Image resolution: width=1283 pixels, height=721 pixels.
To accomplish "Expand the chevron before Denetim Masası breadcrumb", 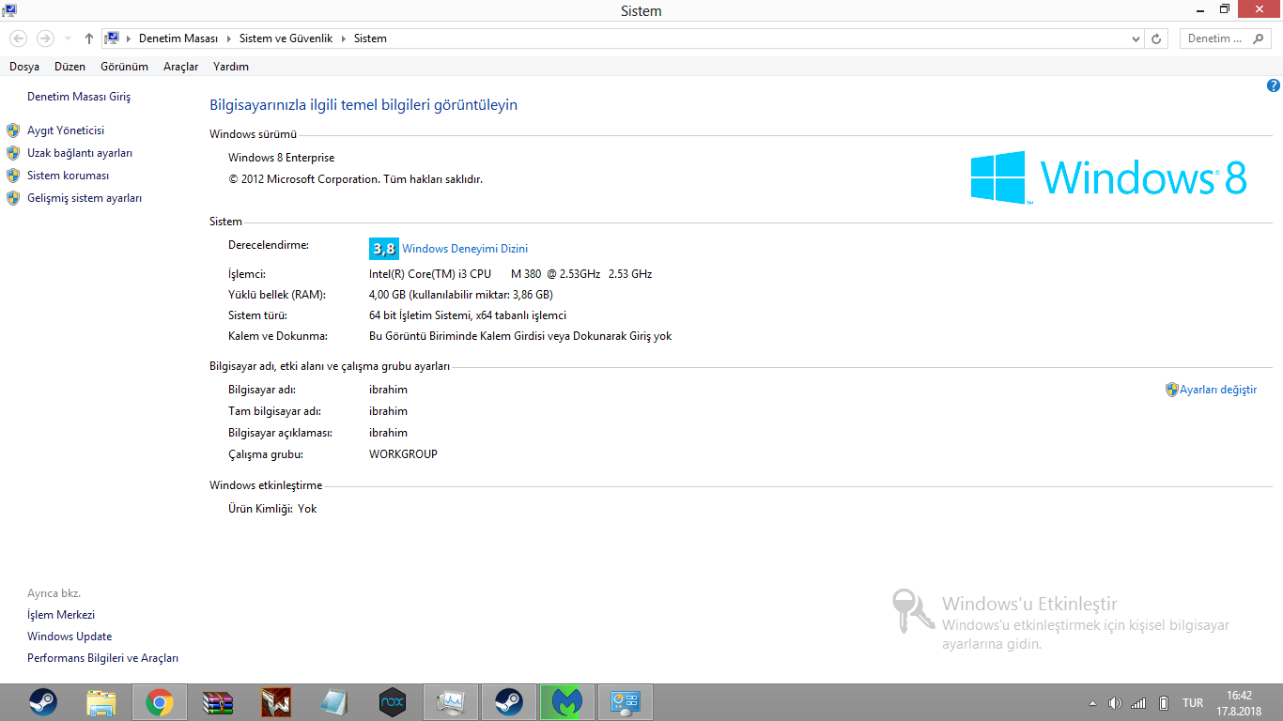I will pyautogui.click(x=129, y=38).
